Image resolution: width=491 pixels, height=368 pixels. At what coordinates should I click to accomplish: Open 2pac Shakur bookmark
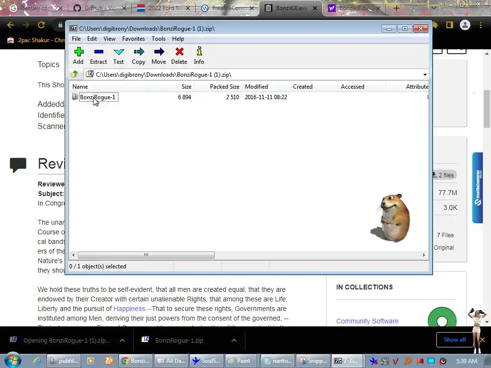pyautogui.click(x=35, y=40)
